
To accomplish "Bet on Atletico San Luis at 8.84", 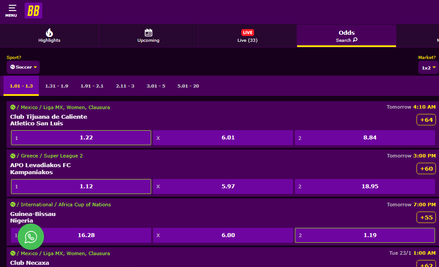I will click(x=365, y=138).
